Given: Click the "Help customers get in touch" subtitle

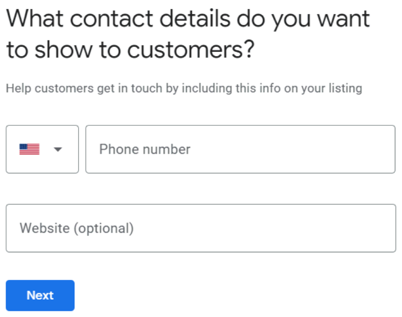Looking at the screenshot, I should click(x=184, y=88).
